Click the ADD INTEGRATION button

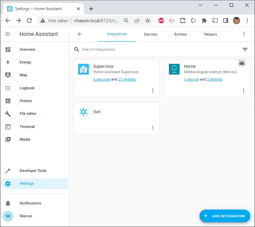click(x=225, y=216)
